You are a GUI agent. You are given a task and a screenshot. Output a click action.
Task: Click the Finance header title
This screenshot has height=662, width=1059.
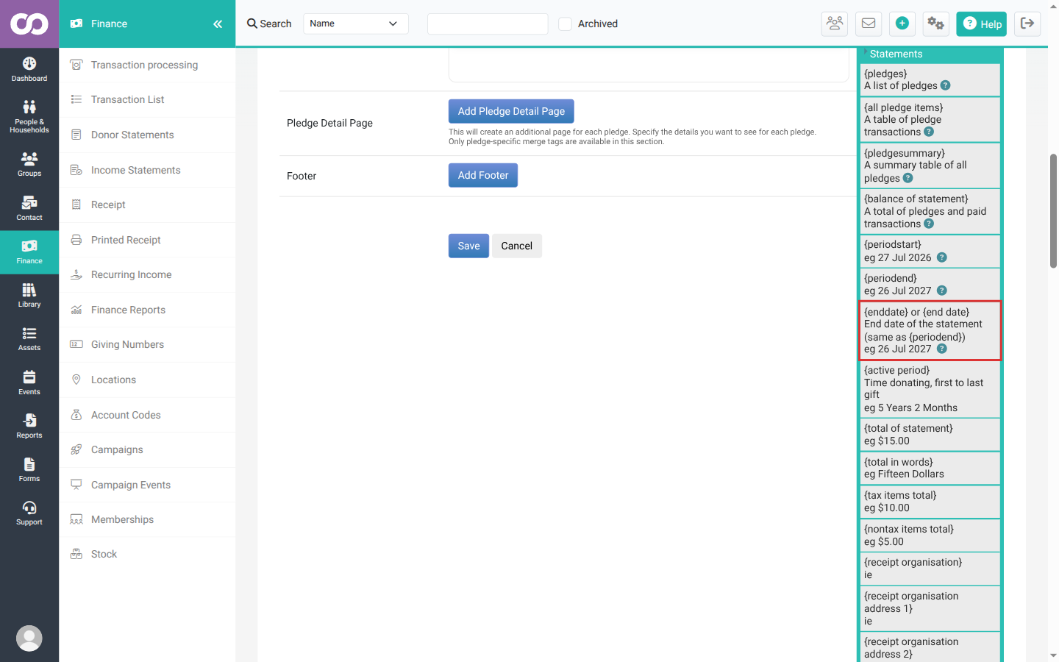pos(109,24)
